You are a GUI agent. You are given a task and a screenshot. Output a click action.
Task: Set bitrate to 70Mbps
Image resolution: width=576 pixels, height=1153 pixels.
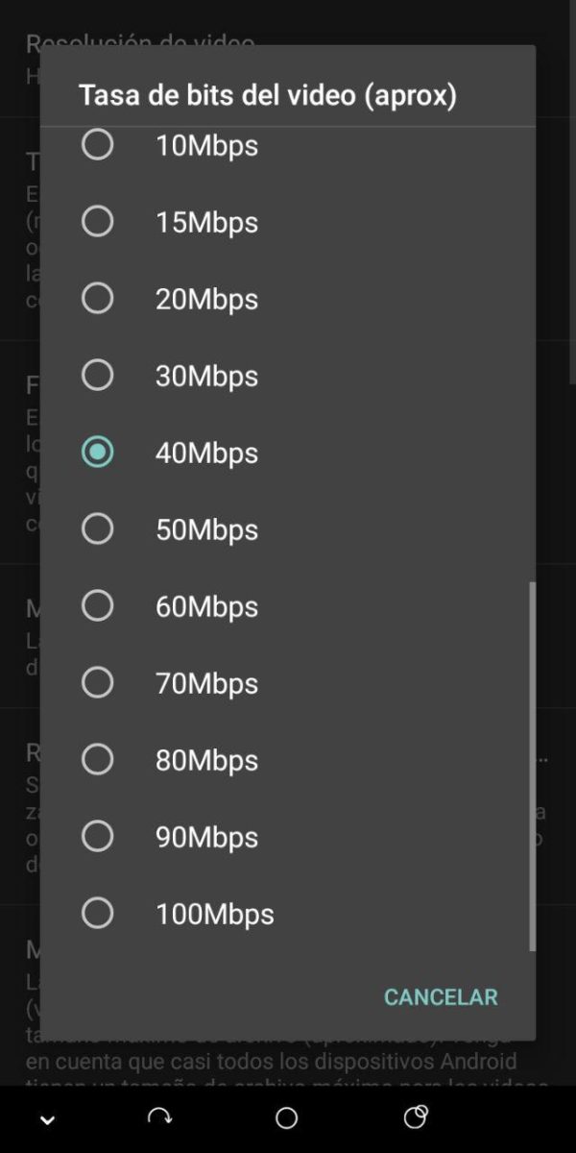tap(288, 683)
